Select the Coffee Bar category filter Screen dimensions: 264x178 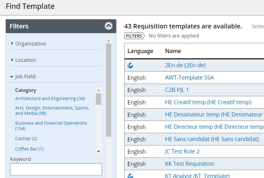29,149
